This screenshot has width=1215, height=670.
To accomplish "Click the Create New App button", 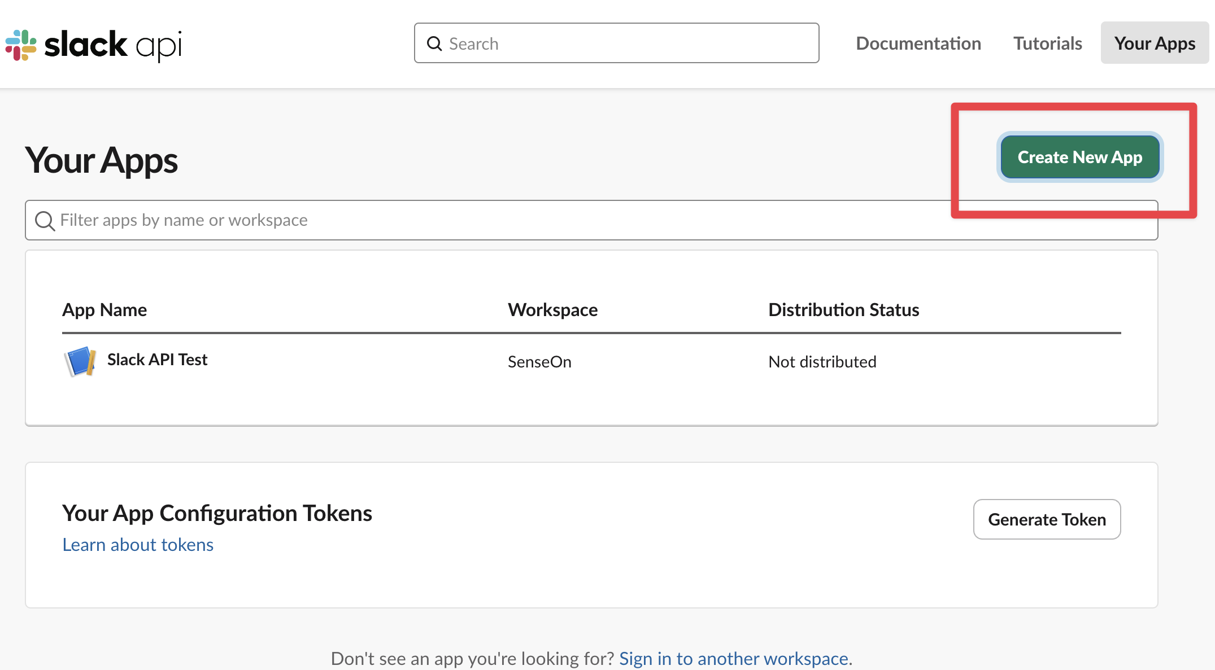I will pyautogui.click(x=1080, y=157).
